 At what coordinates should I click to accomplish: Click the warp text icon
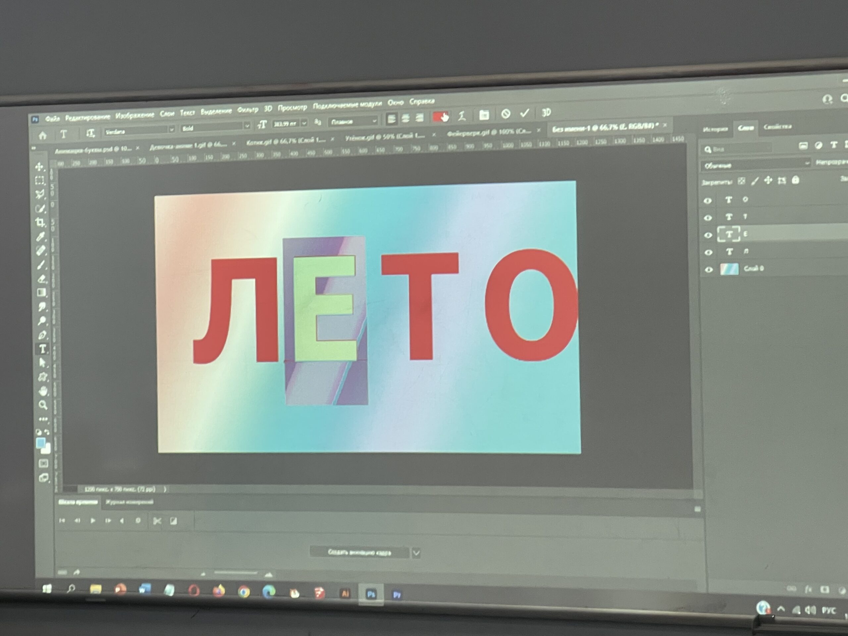[462, 116]
